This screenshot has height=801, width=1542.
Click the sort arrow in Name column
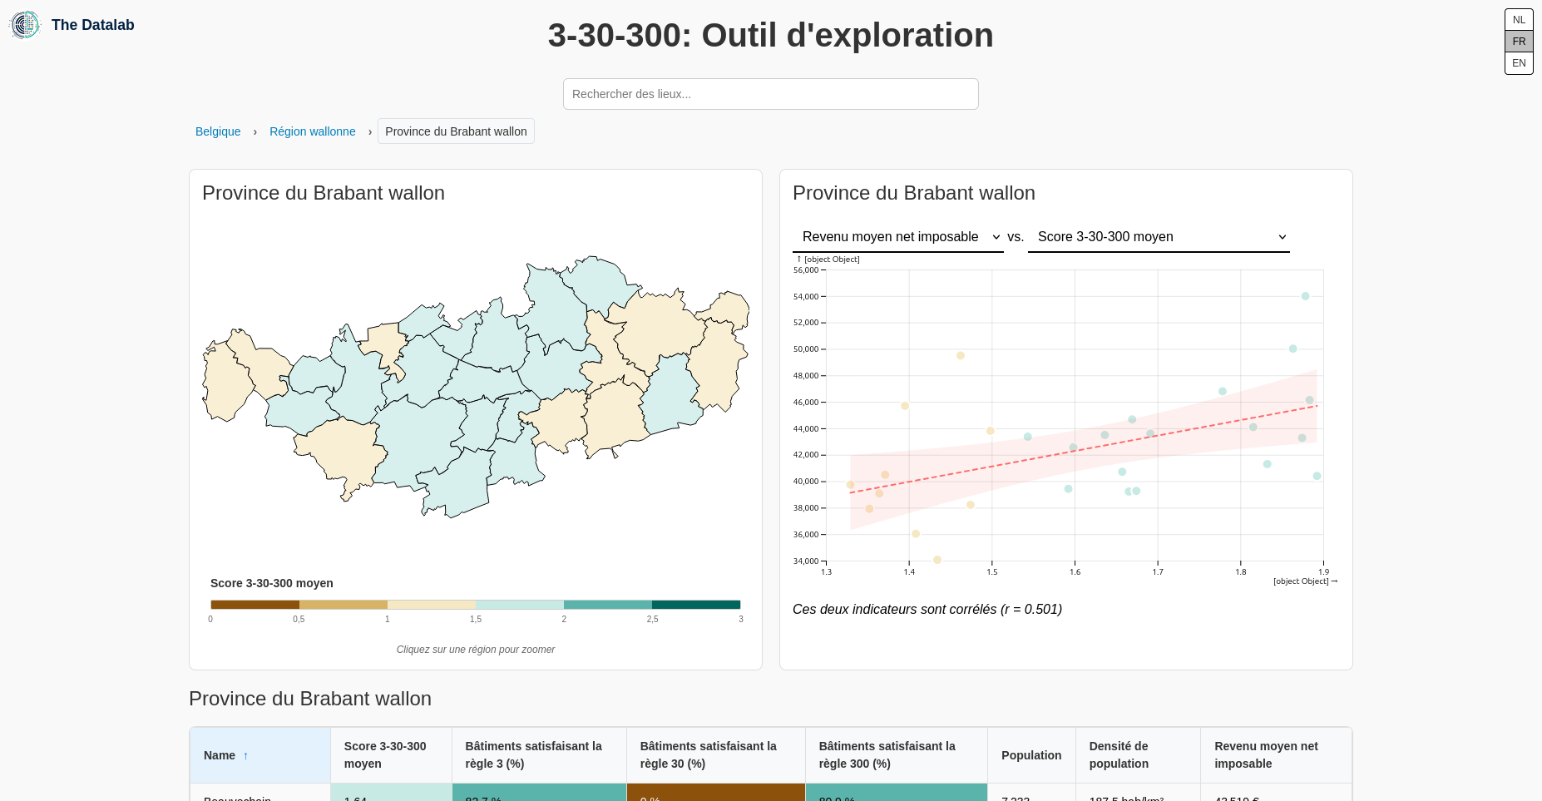pyautogui.click(x=245, y=756)
